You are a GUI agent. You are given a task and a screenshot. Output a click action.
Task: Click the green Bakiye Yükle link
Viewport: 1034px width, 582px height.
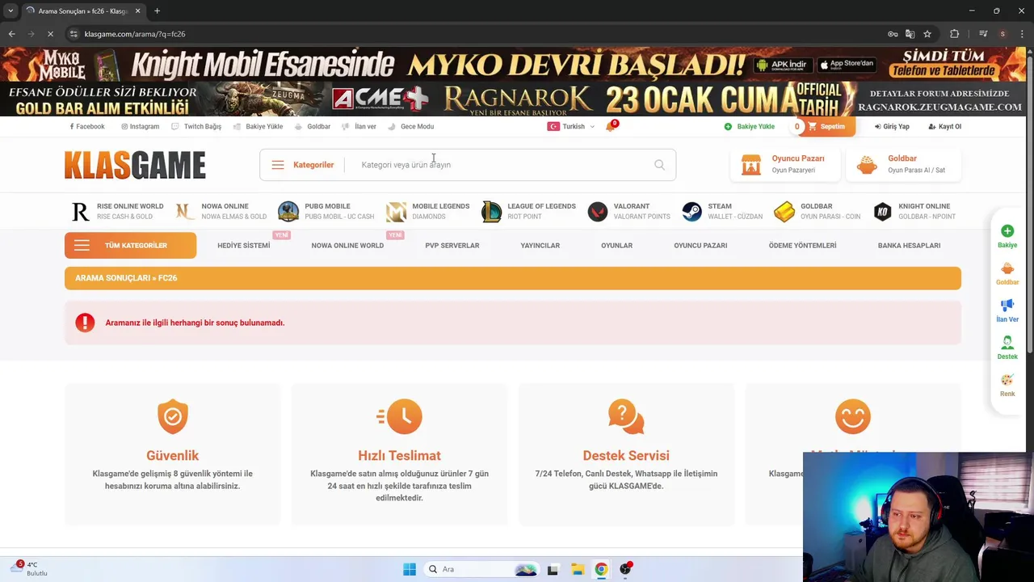pyautogui.click(x=750, y=126)
